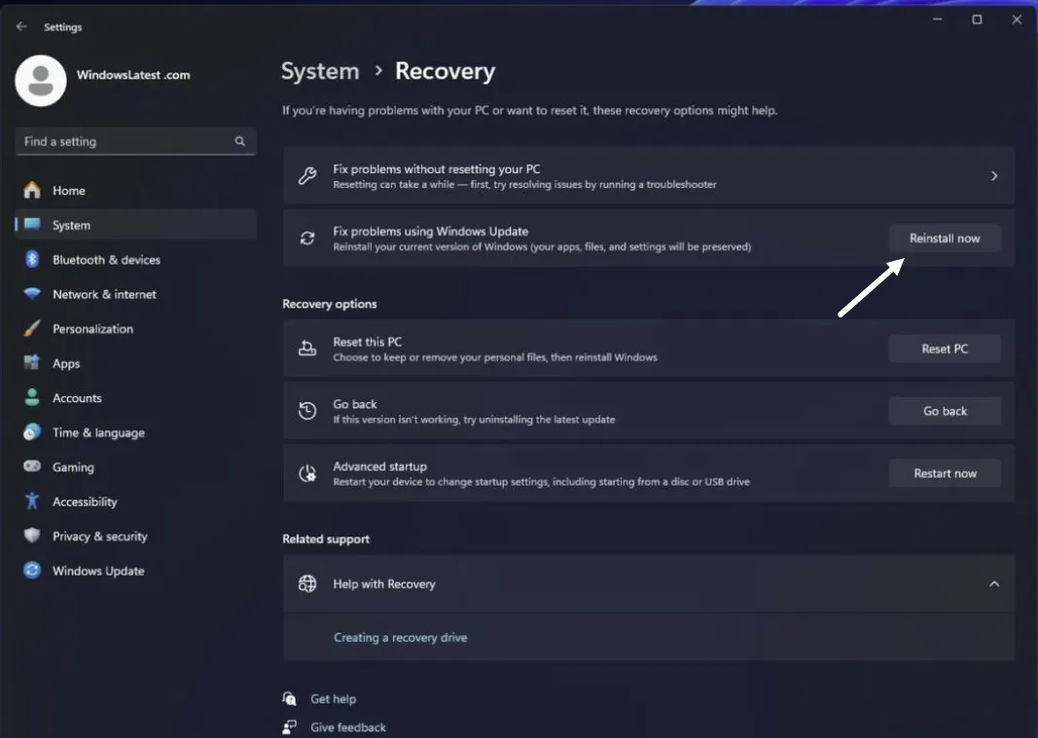
Task: Click the Recovery breadcrumb heading
Action: pyautogui.click(x=445, y=71)
